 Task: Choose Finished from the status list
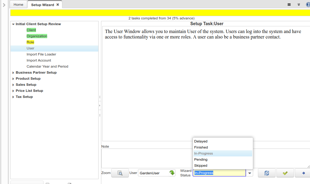pos(201,147)
